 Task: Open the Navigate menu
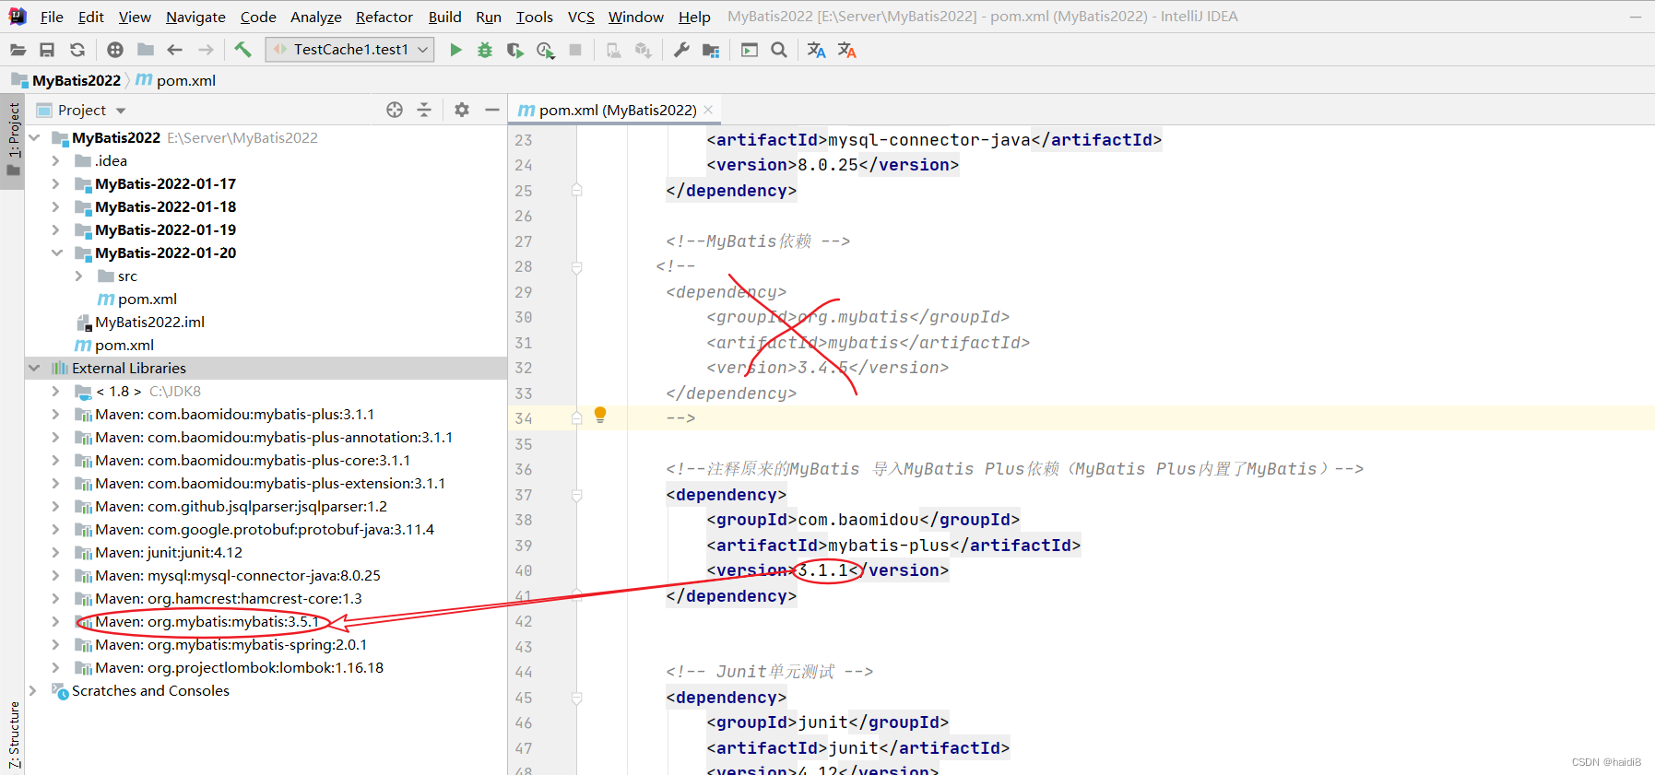[x=195, y=17]
